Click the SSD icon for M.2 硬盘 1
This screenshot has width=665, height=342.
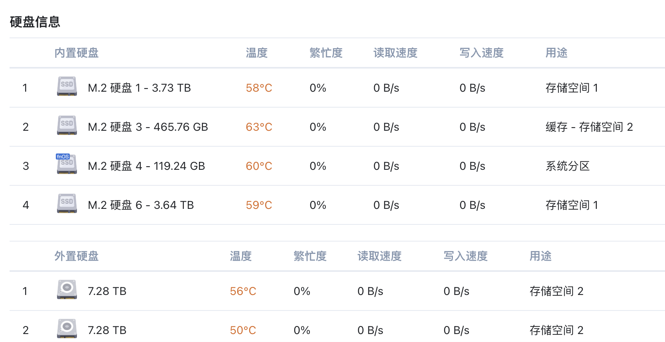[x=67, y=86]
